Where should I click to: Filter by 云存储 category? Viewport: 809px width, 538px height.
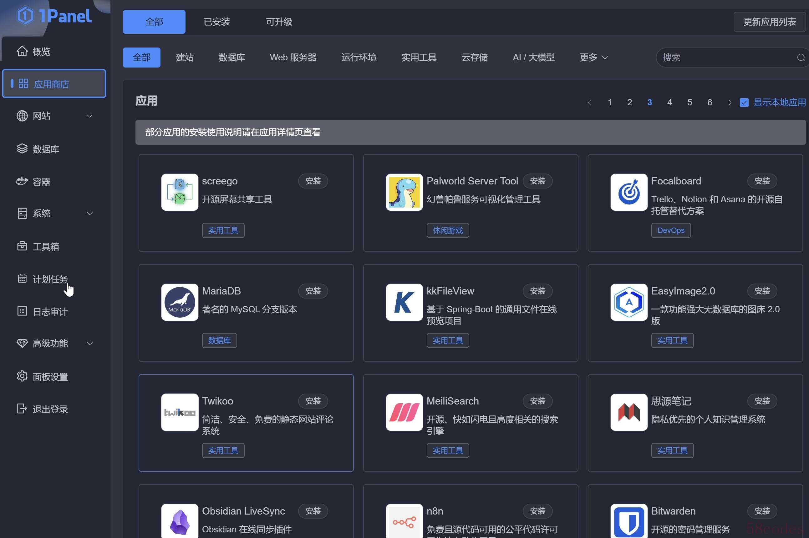(x=475, y=57)
